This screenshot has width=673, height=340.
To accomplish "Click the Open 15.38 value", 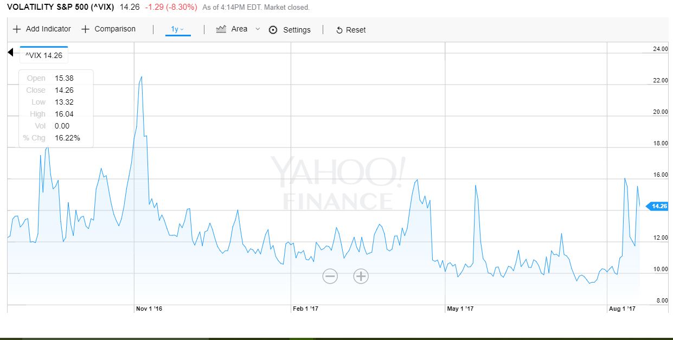I will (64, 78).
